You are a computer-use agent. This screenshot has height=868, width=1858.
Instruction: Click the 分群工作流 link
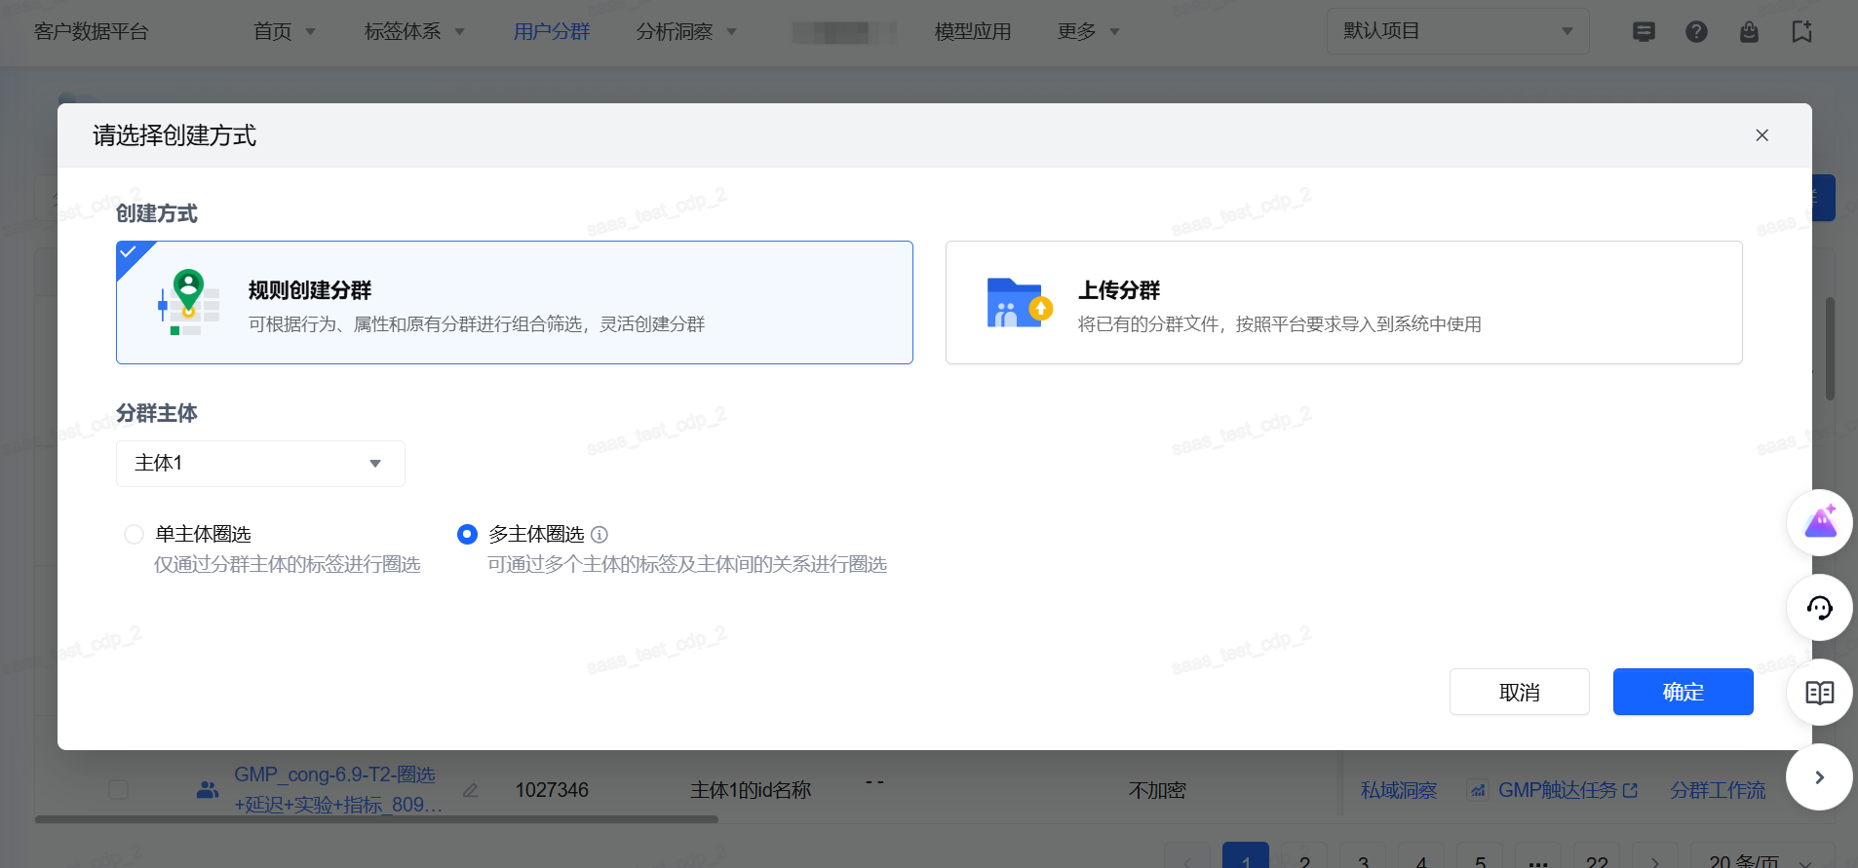[1718, 790]
